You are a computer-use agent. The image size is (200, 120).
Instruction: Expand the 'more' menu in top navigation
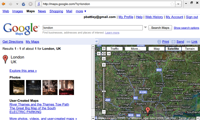click(x=81, y=11)
